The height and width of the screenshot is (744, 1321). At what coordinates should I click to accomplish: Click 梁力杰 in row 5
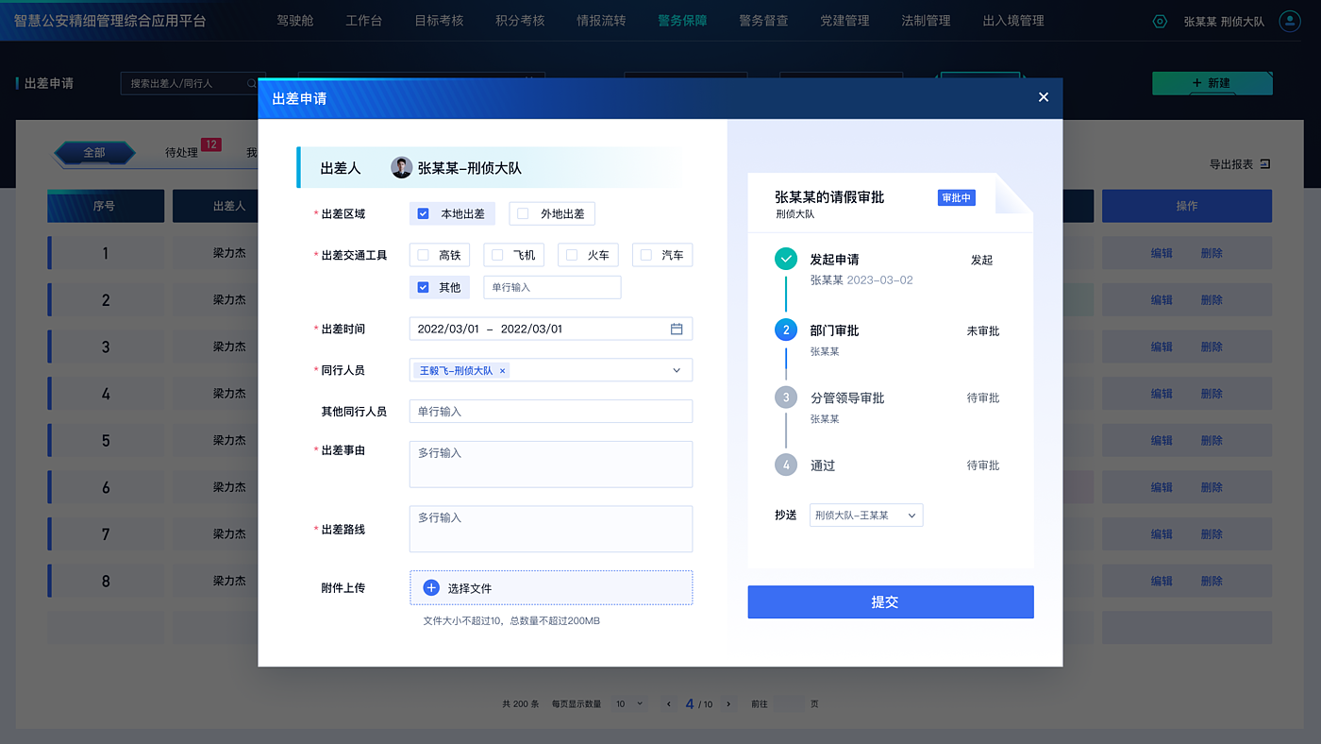click(x=229, y=440)
